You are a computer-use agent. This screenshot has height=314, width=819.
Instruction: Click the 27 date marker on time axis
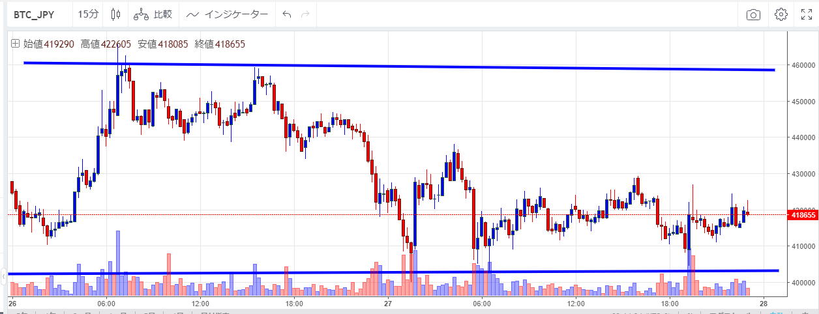[x=387, y=304]
